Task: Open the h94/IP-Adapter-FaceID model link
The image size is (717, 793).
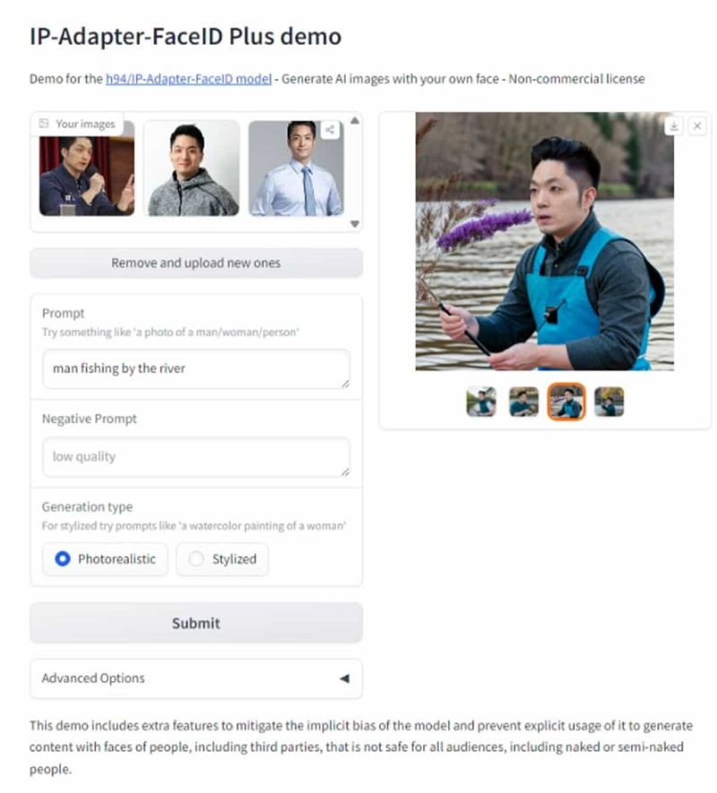Action: (x=188, y=79)
